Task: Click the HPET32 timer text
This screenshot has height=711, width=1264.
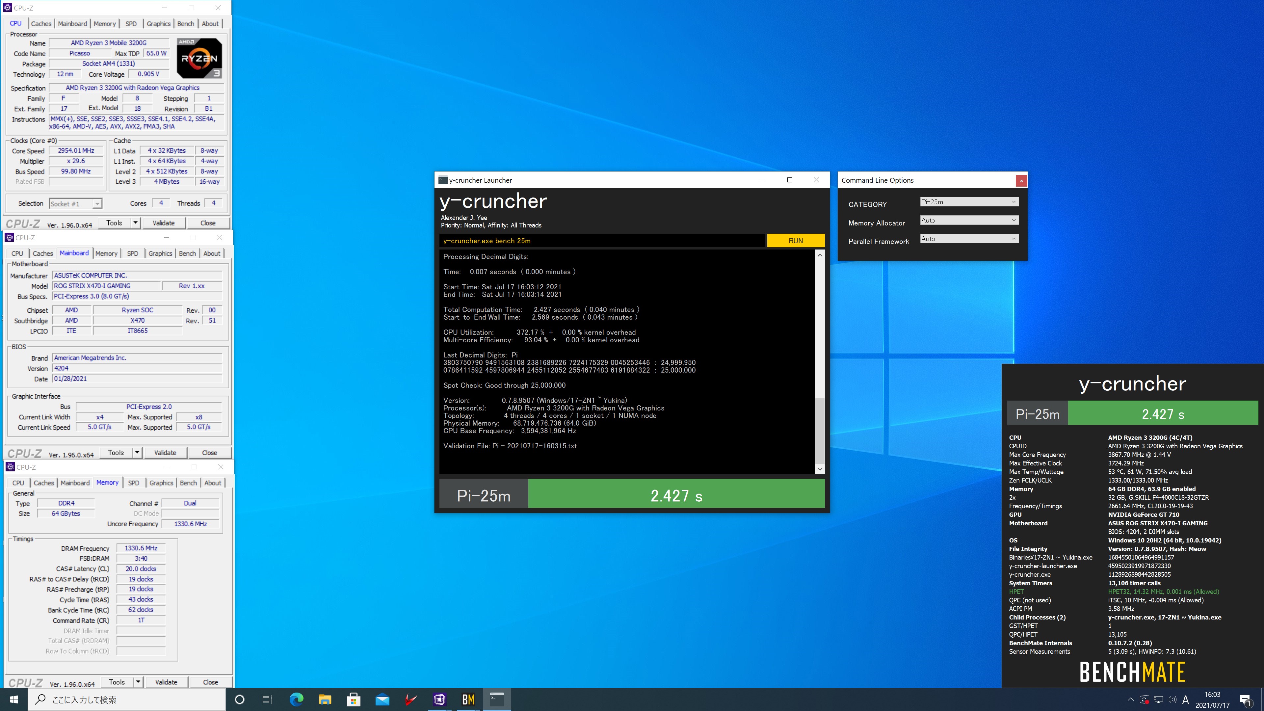Action: [x=1163, y=592]
